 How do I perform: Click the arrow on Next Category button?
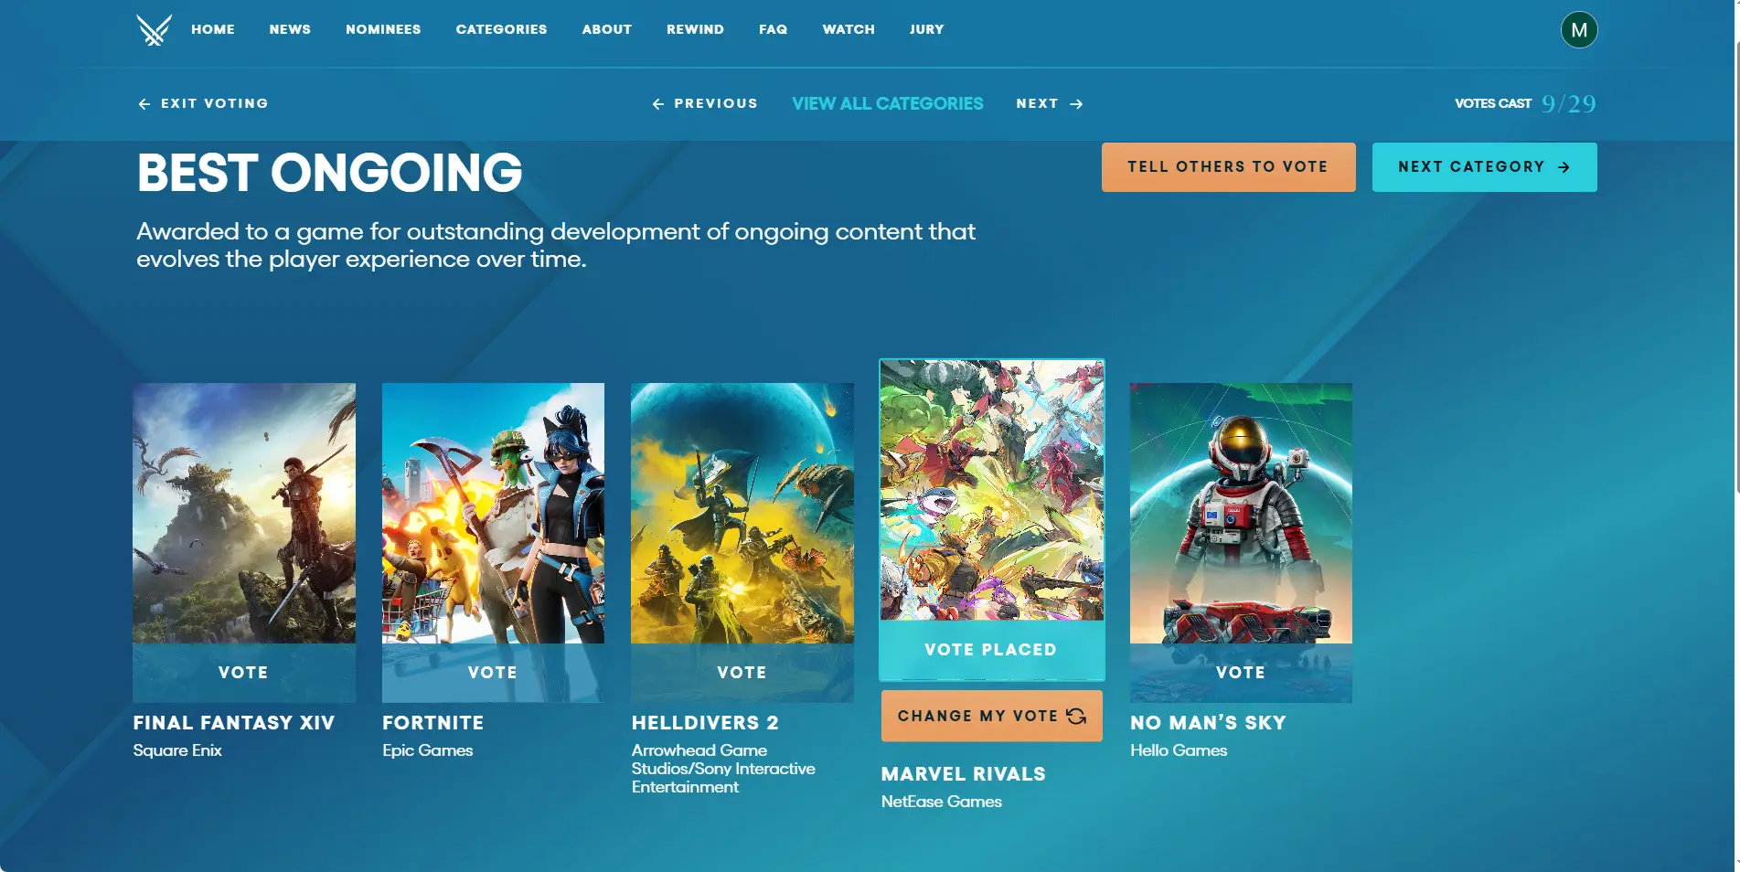click(1564, 167)
